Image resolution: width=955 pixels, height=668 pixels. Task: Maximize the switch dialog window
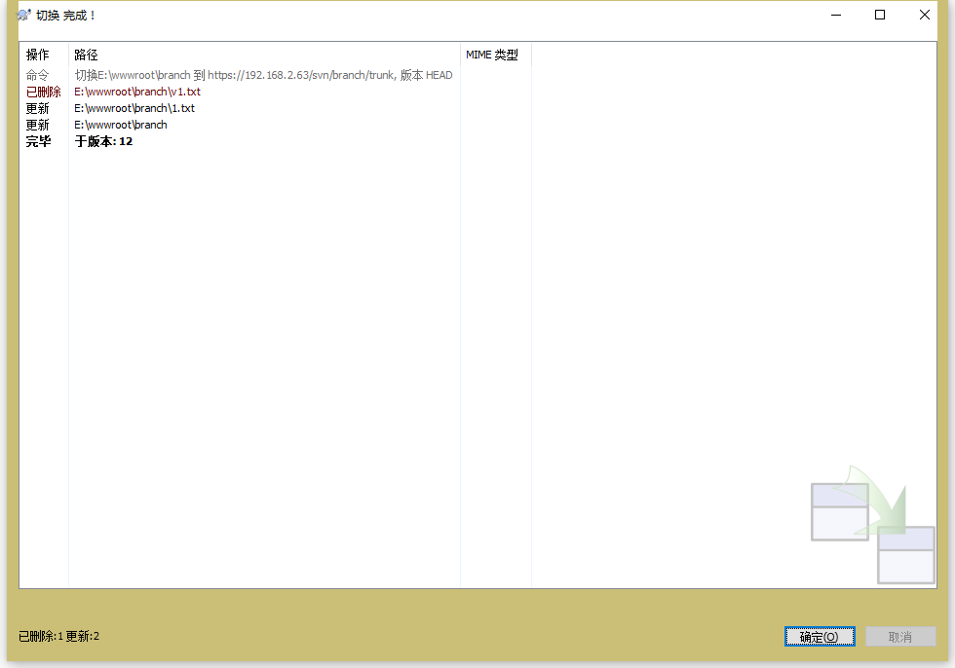pos(879,15)
